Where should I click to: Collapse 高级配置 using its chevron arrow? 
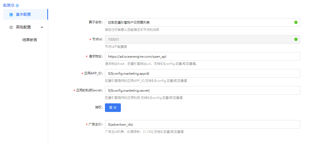(42, 27)
